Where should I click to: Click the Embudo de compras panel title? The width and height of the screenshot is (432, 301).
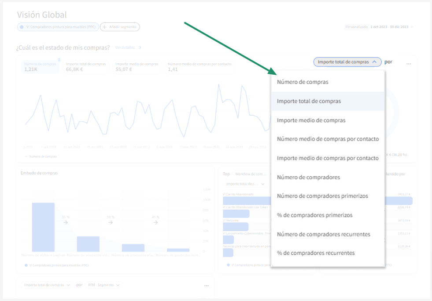39,173
